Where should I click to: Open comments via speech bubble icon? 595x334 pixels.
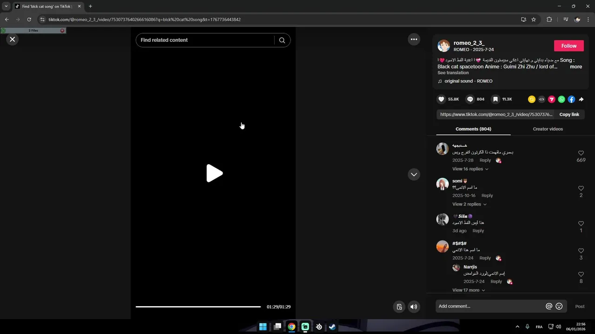pyautogui.click(x=470, y=99)
